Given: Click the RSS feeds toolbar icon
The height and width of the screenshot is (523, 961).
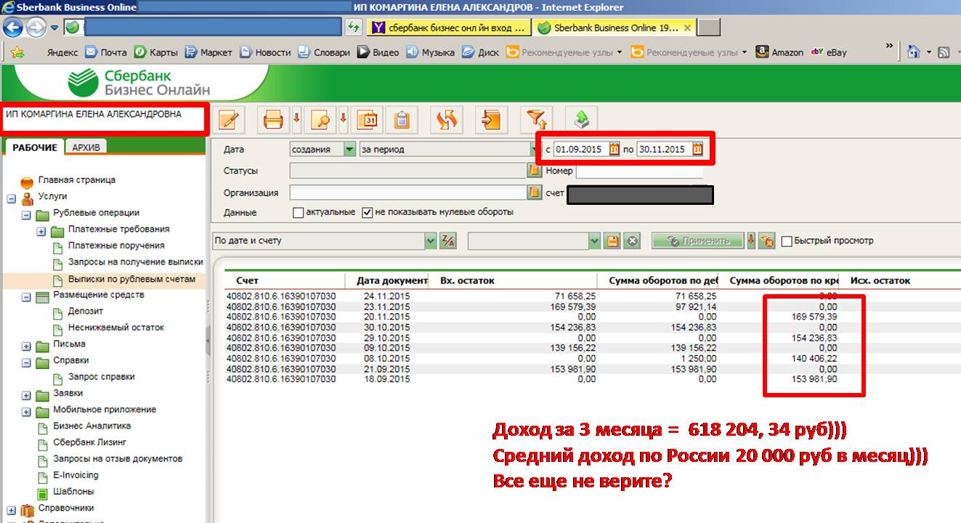Looking at the screenshot, I should (x=944, y=52).
